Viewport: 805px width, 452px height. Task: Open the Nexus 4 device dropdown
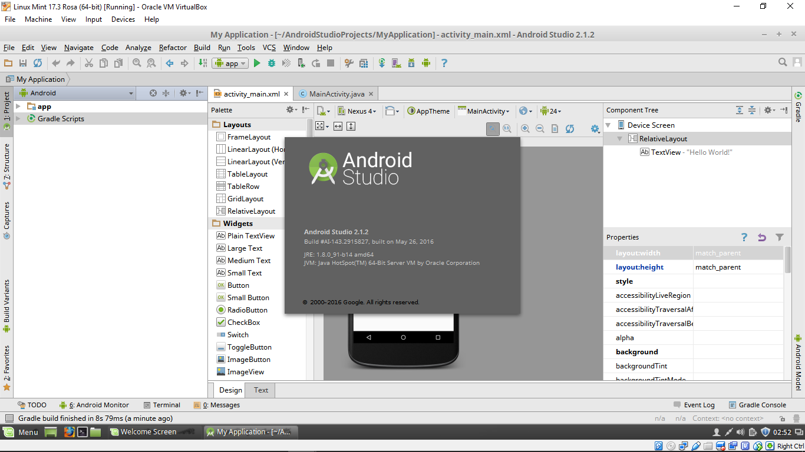(357, 111)
